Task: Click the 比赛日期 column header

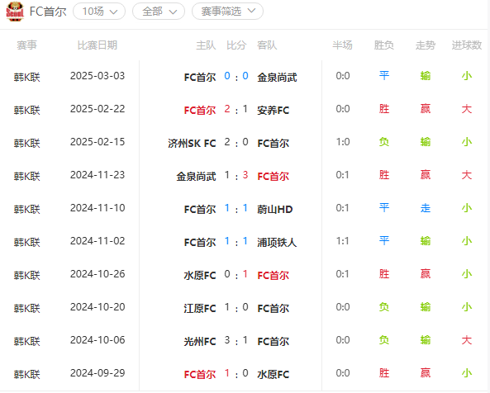Action: tap(98, 45)
